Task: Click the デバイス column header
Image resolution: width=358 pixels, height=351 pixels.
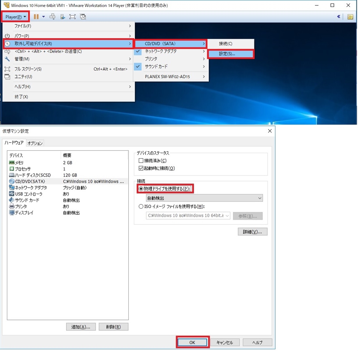Action: (34, 156)
